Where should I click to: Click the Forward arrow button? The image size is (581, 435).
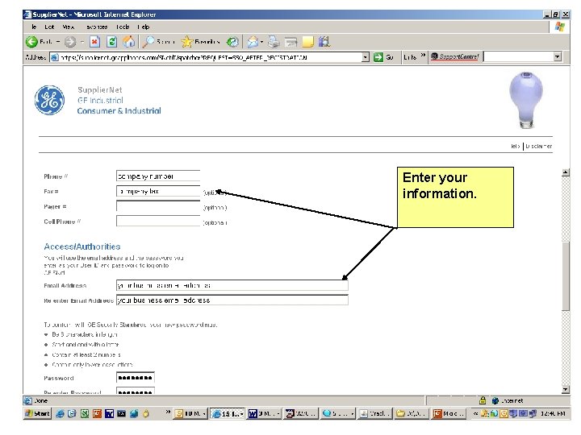point(70,42)
